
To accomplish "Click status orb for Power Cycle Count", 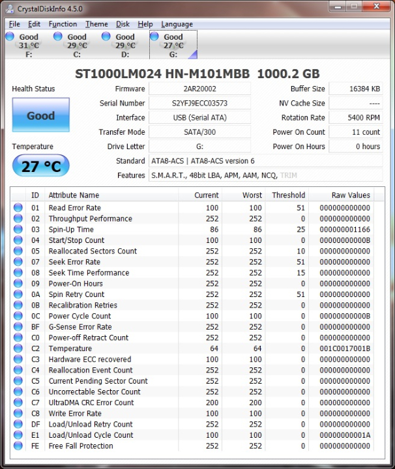I will pyautogui.click(x=18, y=315).
